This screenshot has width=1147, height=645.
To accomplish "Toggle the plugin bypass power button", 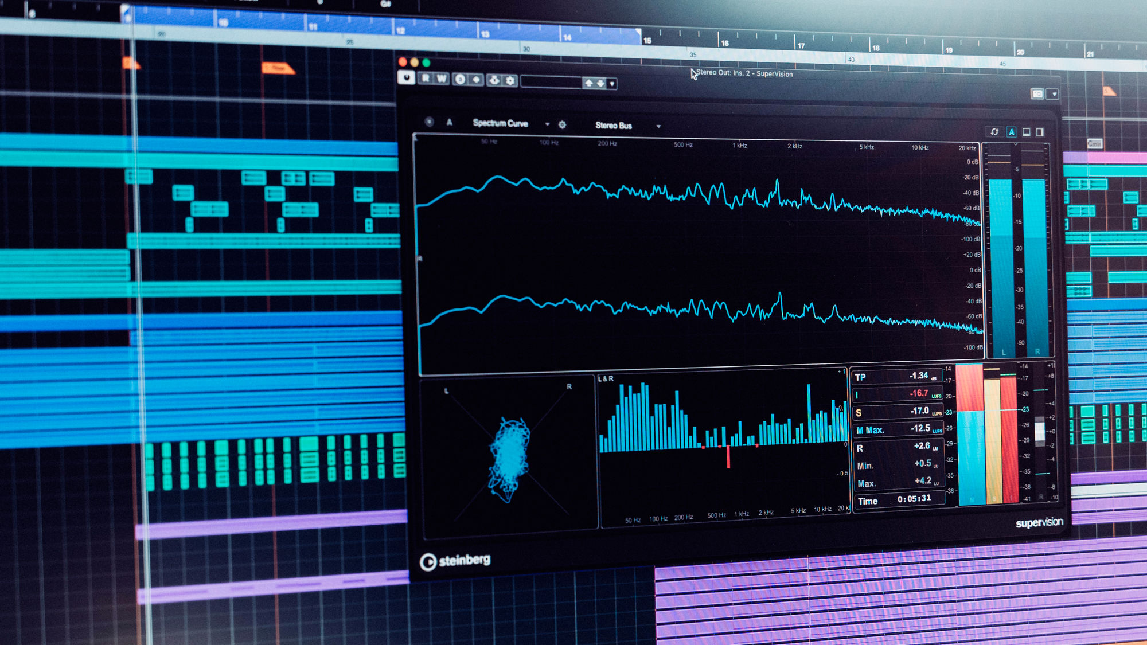I will [x=406, y=77].
